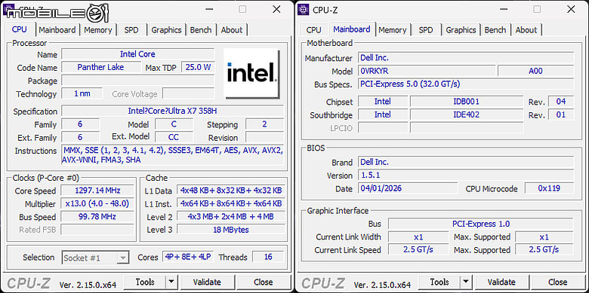Viewport: 589px width, 293px height.
Task: Click CPU Microcode value '0x119'
Action: pyautogui.click(x=549, y=188)
